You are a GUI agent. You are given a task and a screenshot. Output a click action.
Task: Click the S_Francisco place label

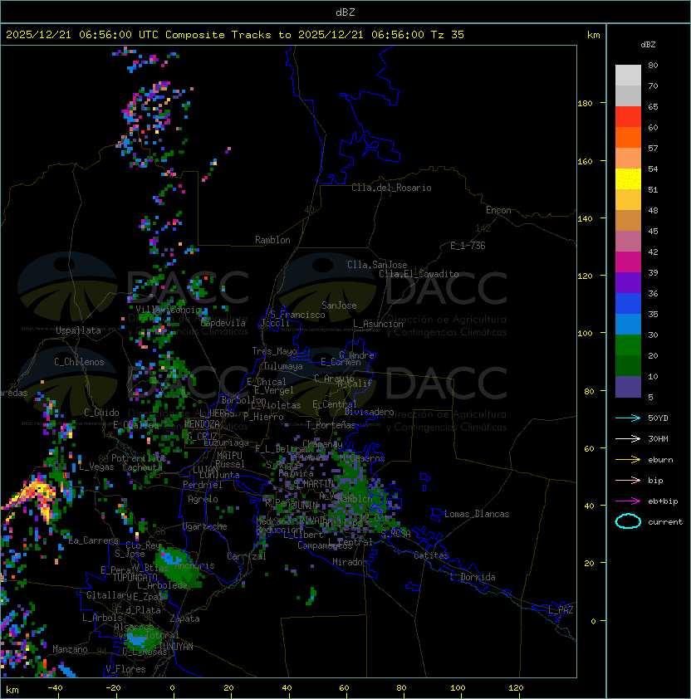coord(297,315)
